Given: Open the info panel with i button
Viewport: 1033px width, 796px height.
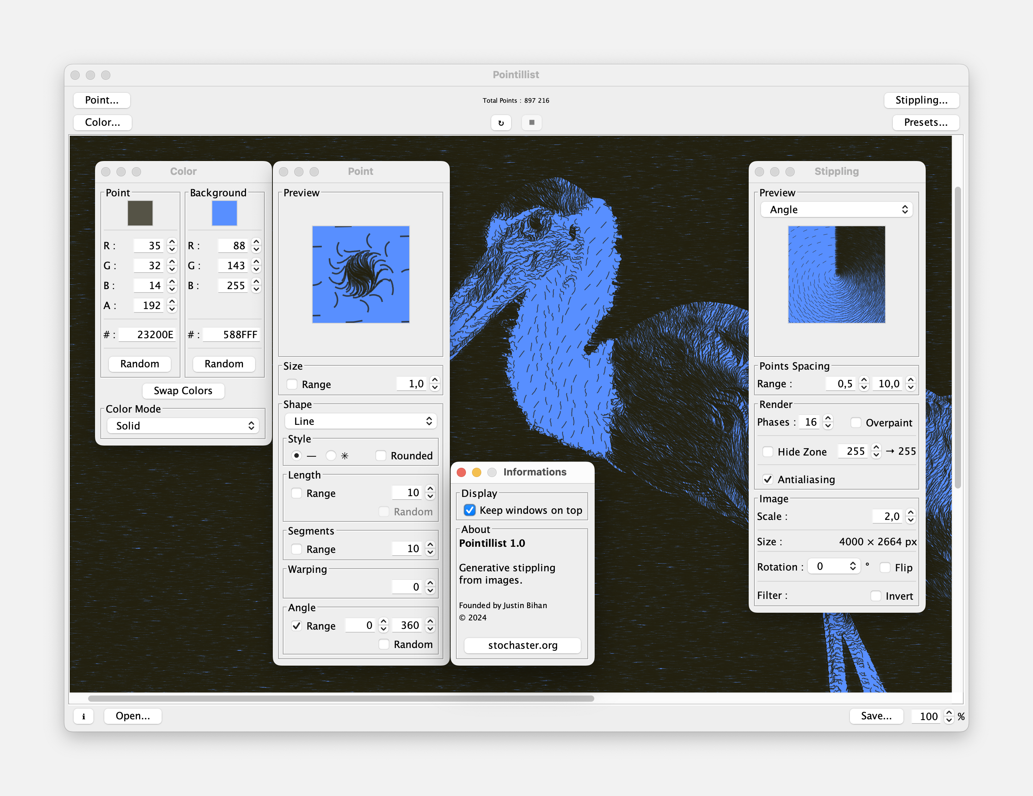Looking at the screenshot, I should pos(84,716).
